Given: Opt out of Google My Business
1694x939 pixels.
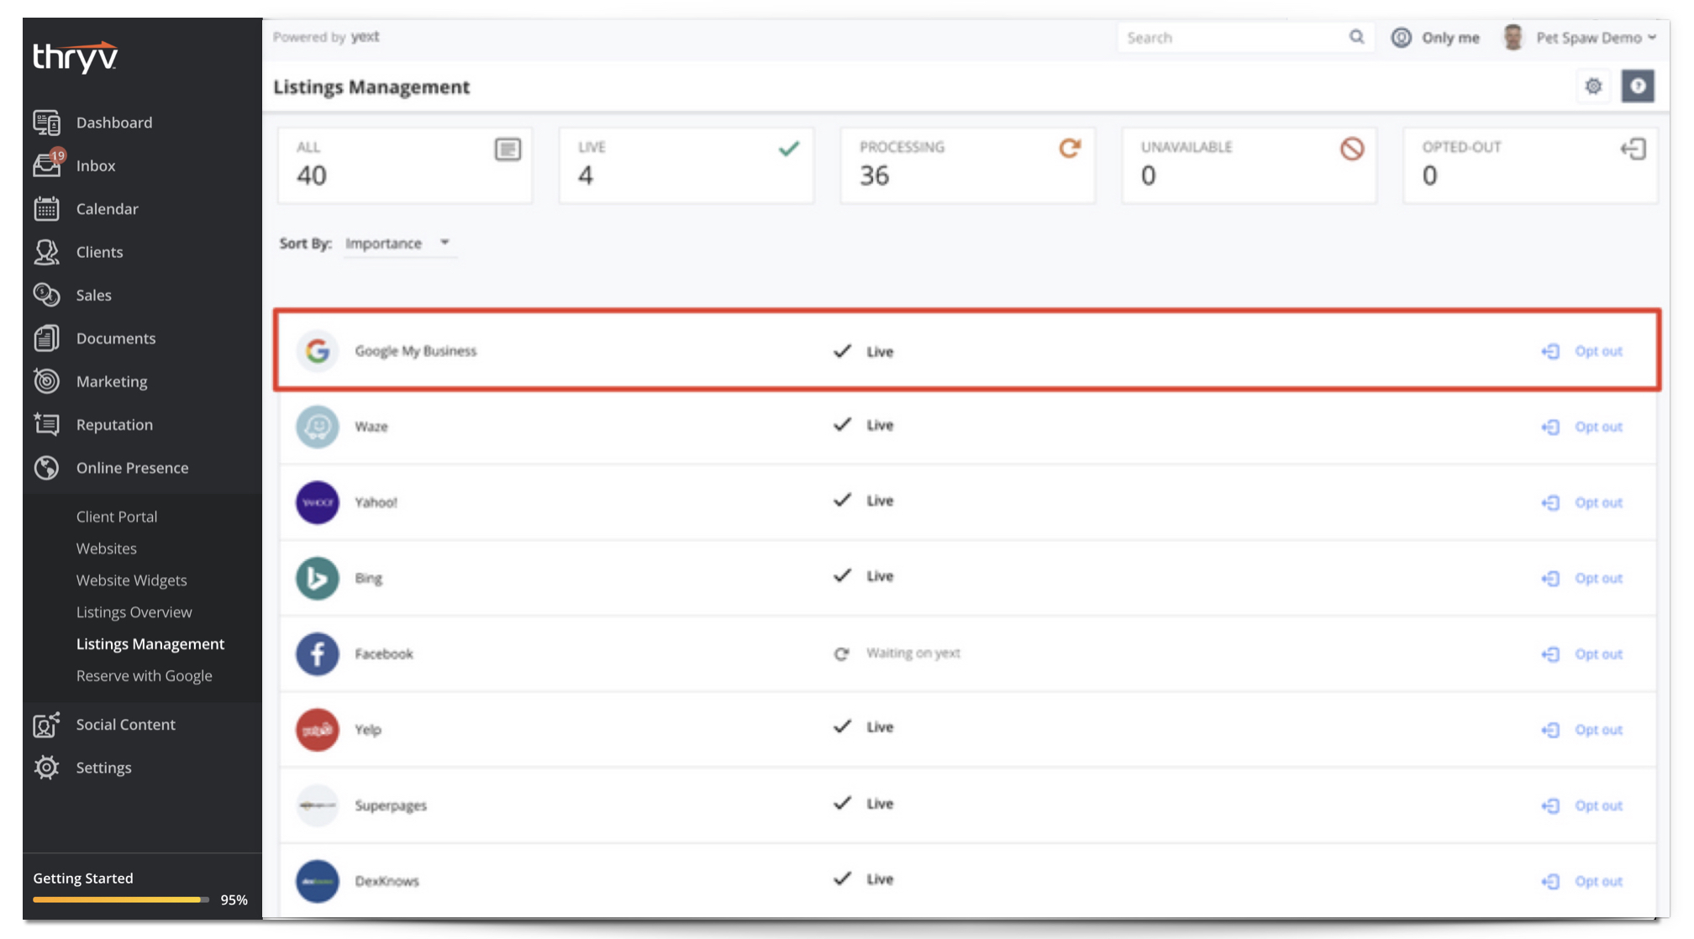Looking at the screenshot, I should (x=1582, y=351).
